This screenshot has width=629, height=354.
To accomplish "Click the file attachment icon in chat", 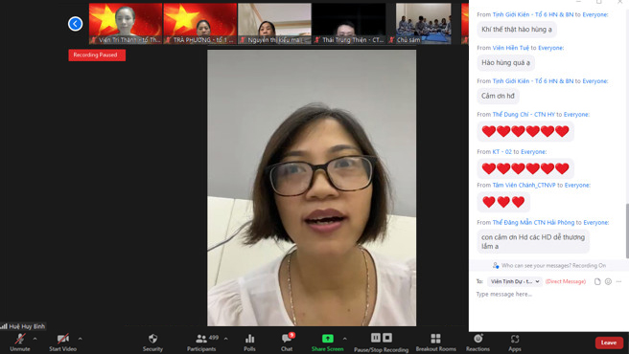I will tap(597, 281).
